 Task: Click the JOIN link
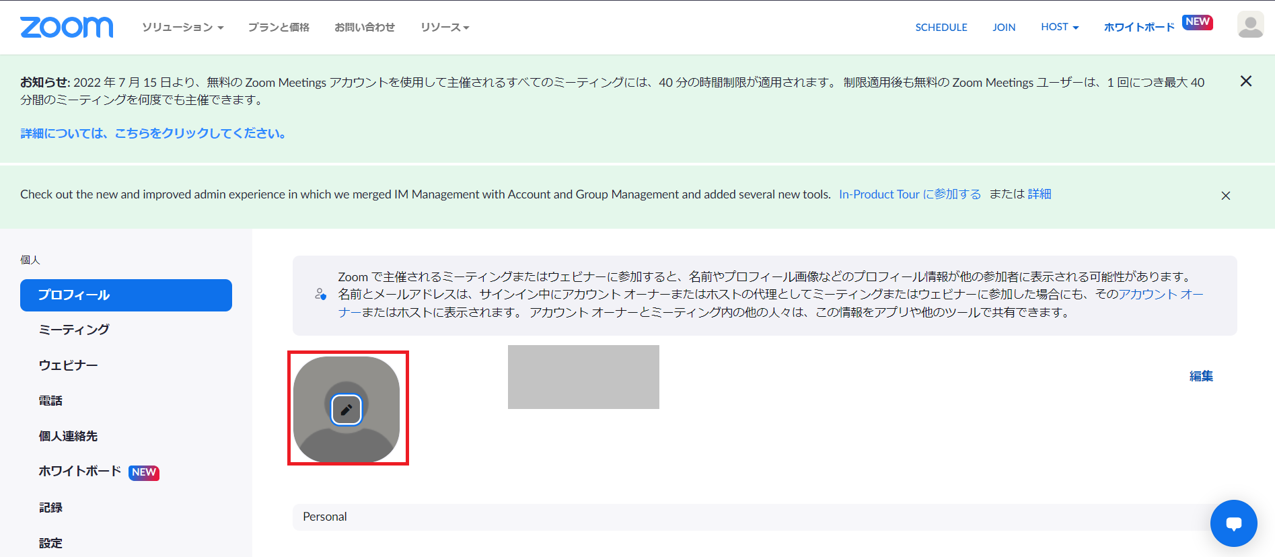tap(1003, 28)
